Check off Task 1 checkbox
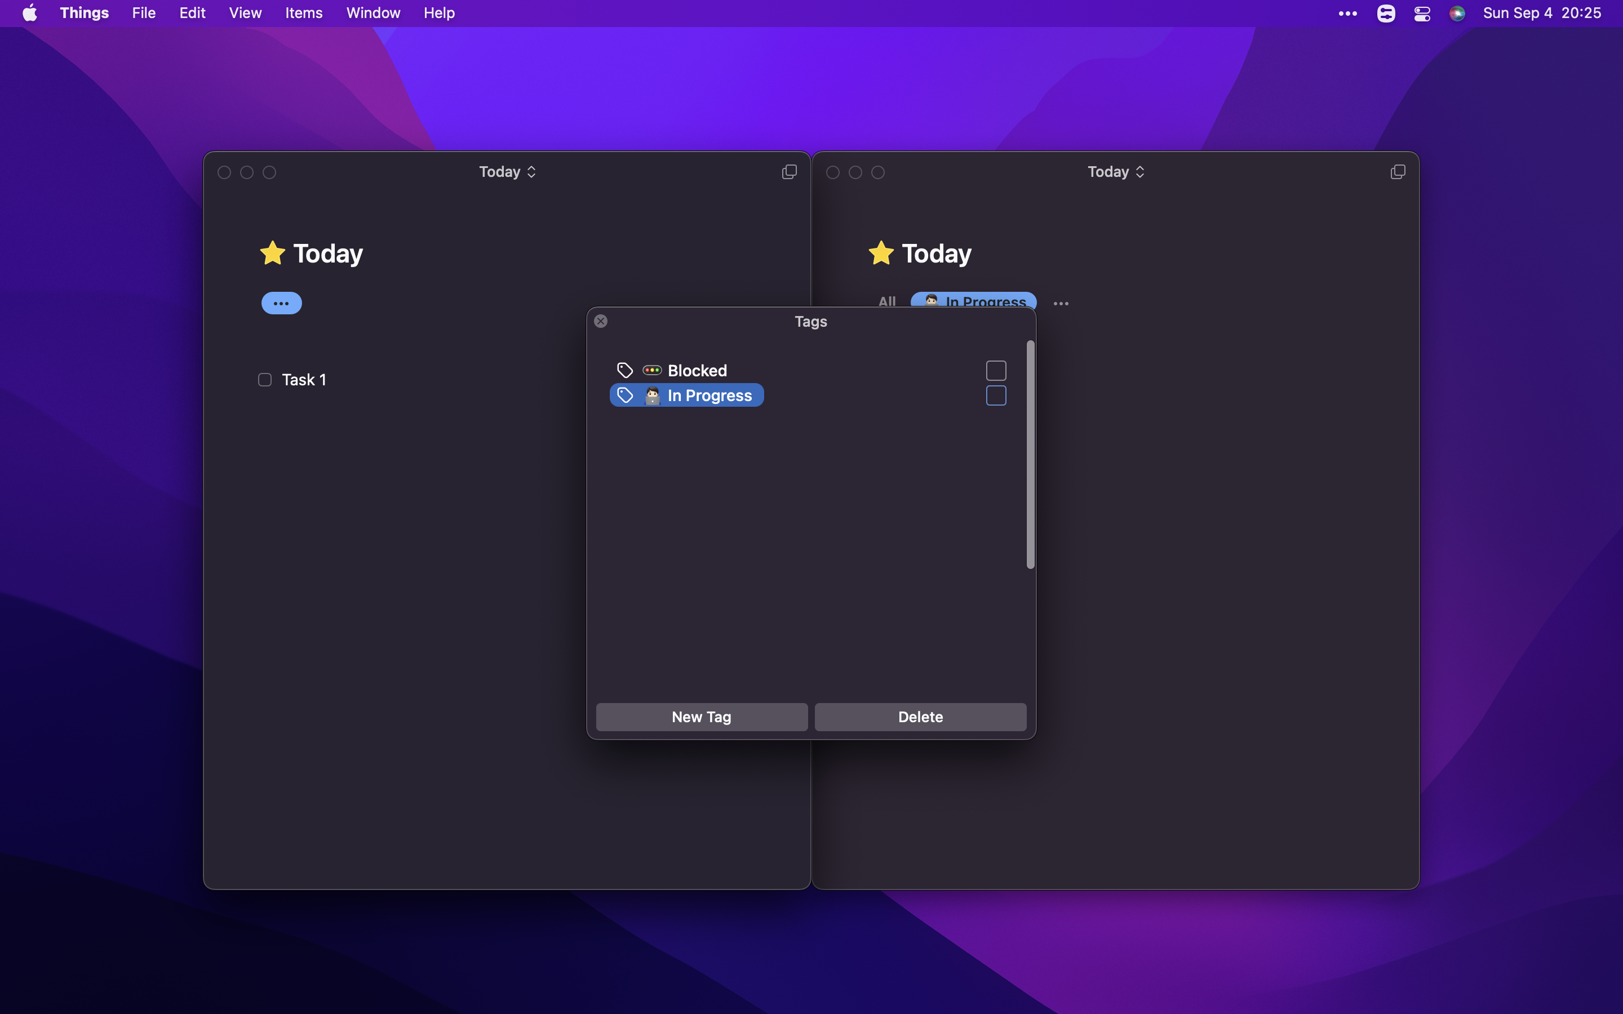The image size is (1623, 1014). click(x=265, y=380)
